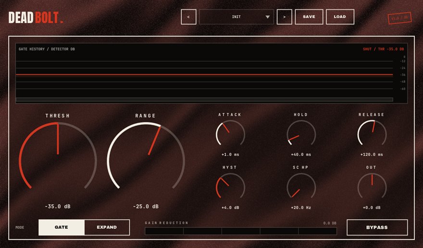Click the -60 scale mark on the graph
The image size is (423, 248).
click(x=403, y=89)
